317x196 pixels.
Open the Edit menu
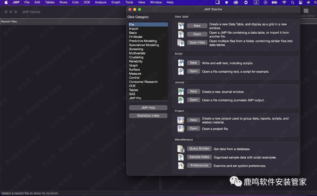37,2
